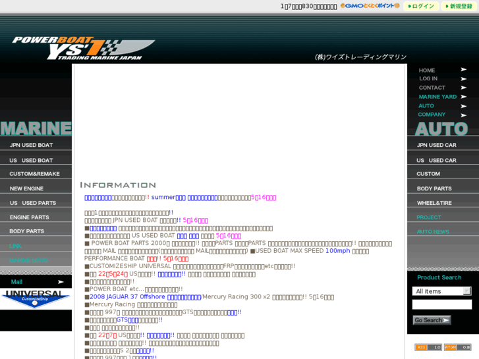Open the All items dropdown
479x359 pixels.
(x=441, y=291)
